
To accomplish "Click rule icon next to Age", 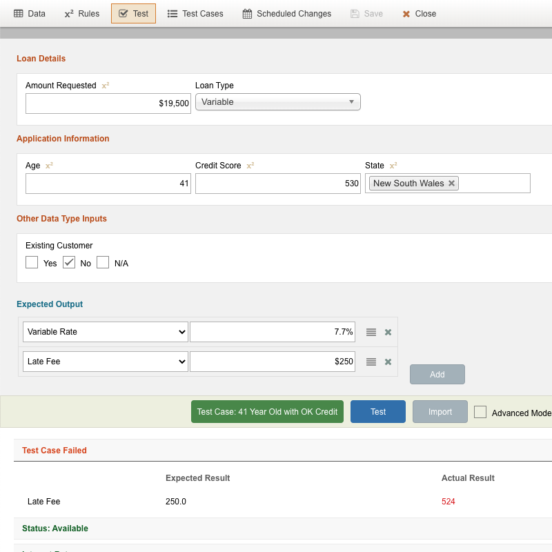I will click(x=49, y=166).
